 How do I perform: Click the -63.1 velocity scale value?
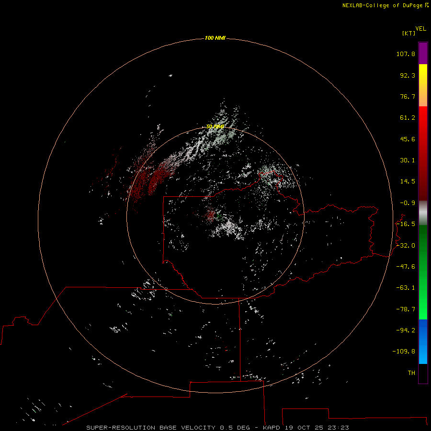(406, 288)
